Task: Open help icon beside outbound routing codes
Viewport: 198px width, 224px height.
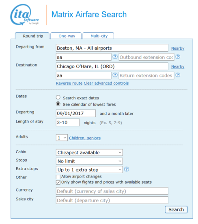Action: pos(115,57)
